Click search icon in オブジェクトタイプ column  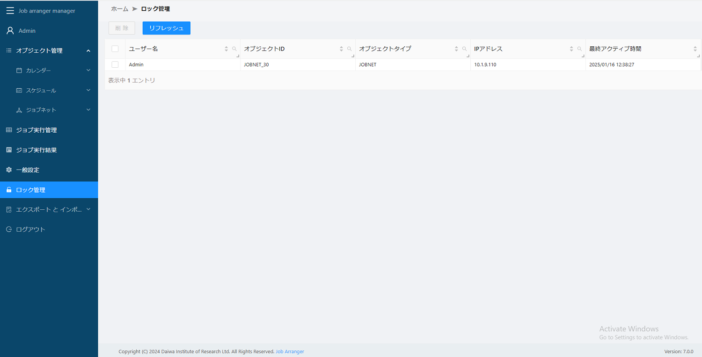[464, 49]
